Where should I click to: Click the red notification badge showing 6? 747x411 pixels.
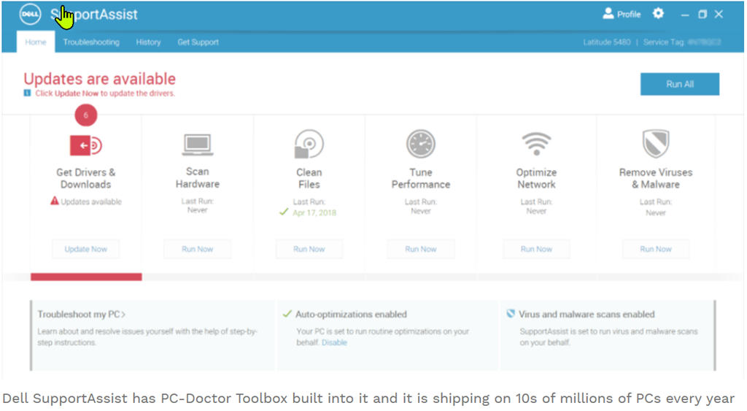pos(85,115)
